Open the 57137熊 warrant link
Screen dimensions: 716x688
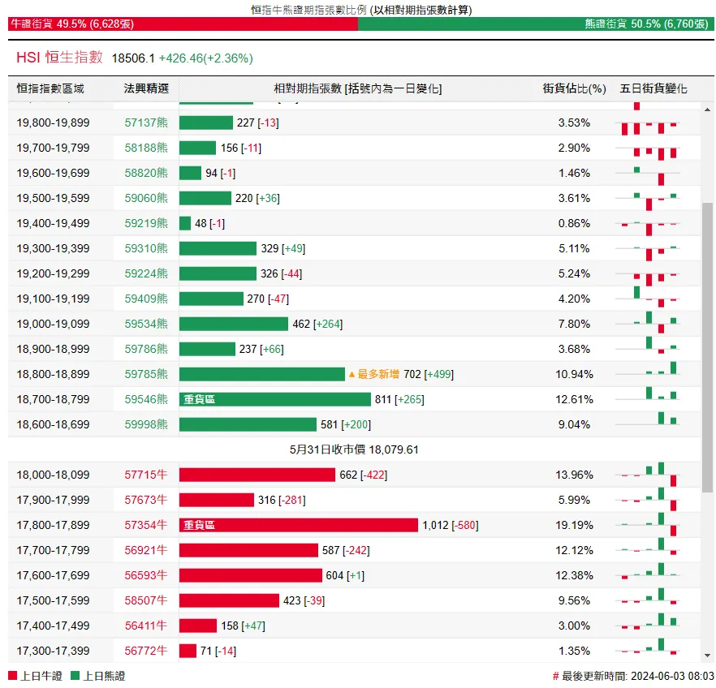click(146, 123)
